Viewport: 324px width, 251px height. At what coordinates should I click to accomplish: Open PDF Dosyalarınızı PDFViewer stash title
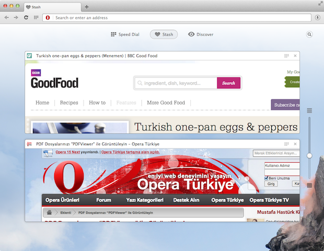point(98,144)
